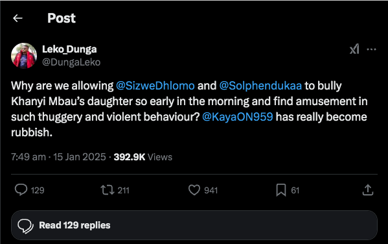388x244 pixels.
Task: Click the @DungaLeko handle
Action: coord(71,62)
